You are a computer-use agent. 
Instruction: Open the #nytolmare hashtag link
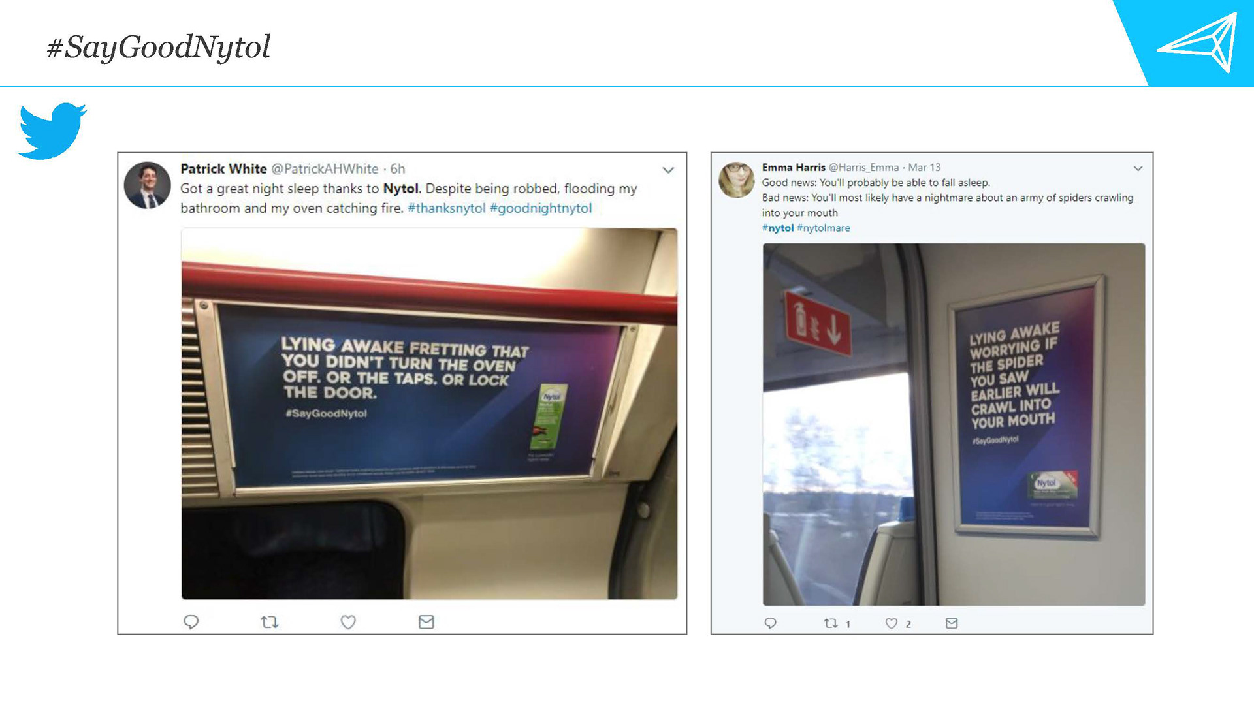click(x=824, y=228)
